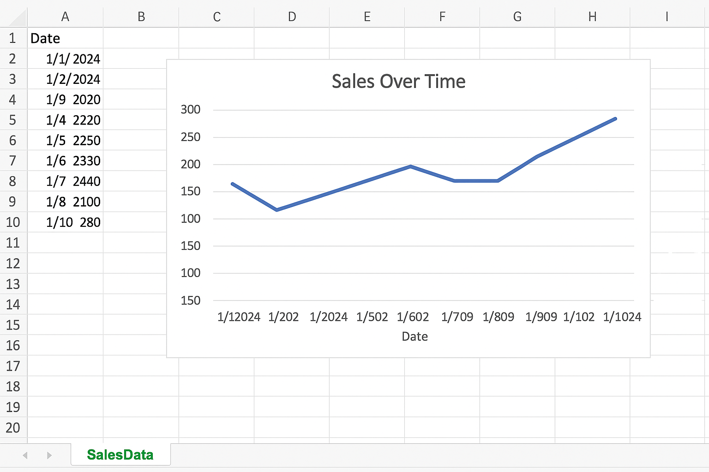Click cell containing '1/4 2220'
Viewport: 709px width, 472px height.
click(65, 120)
